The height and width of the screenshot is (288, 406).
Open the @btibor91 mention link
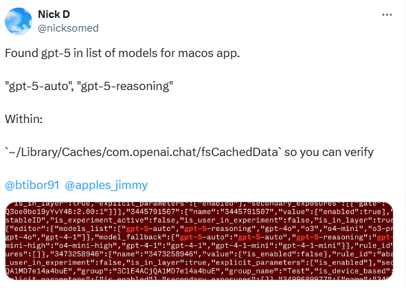[32, 185]
